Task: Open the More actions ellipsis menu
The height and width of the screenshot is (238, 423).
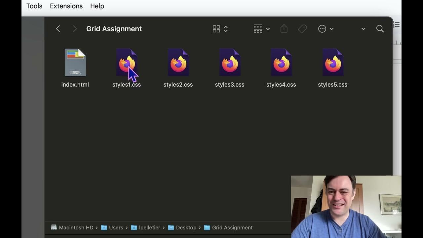Action: click(326, 29)
